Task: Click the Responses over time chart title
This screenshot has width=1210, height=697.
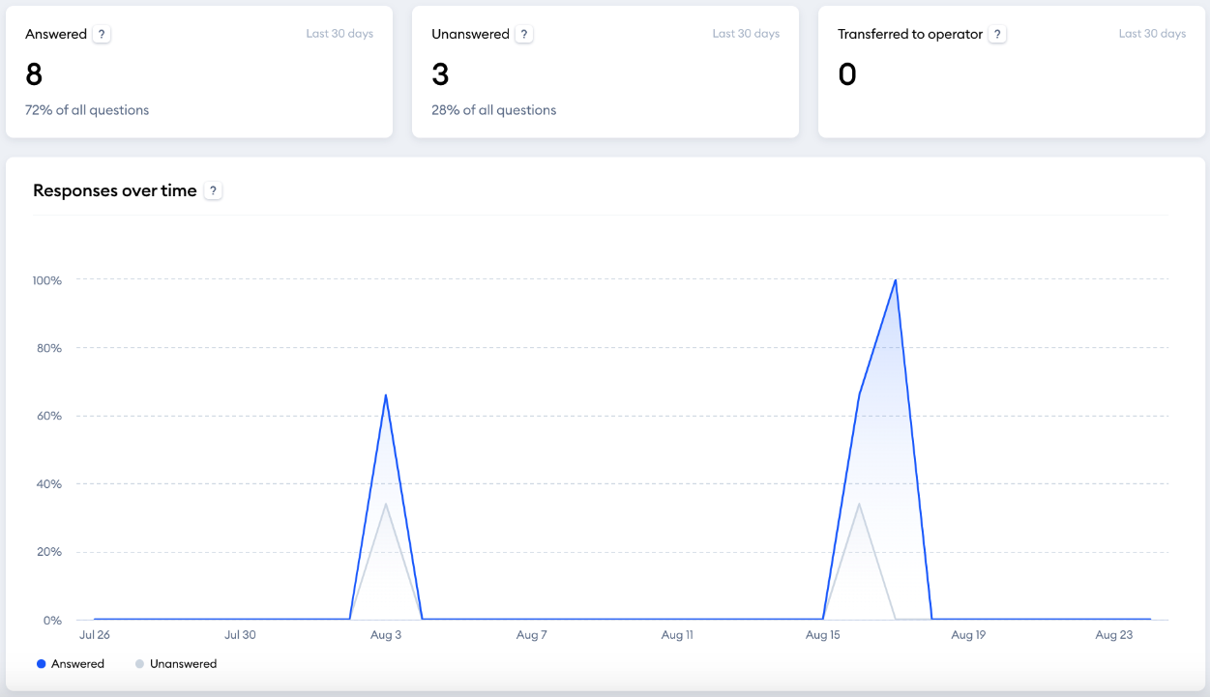Action: click(113, 189)
